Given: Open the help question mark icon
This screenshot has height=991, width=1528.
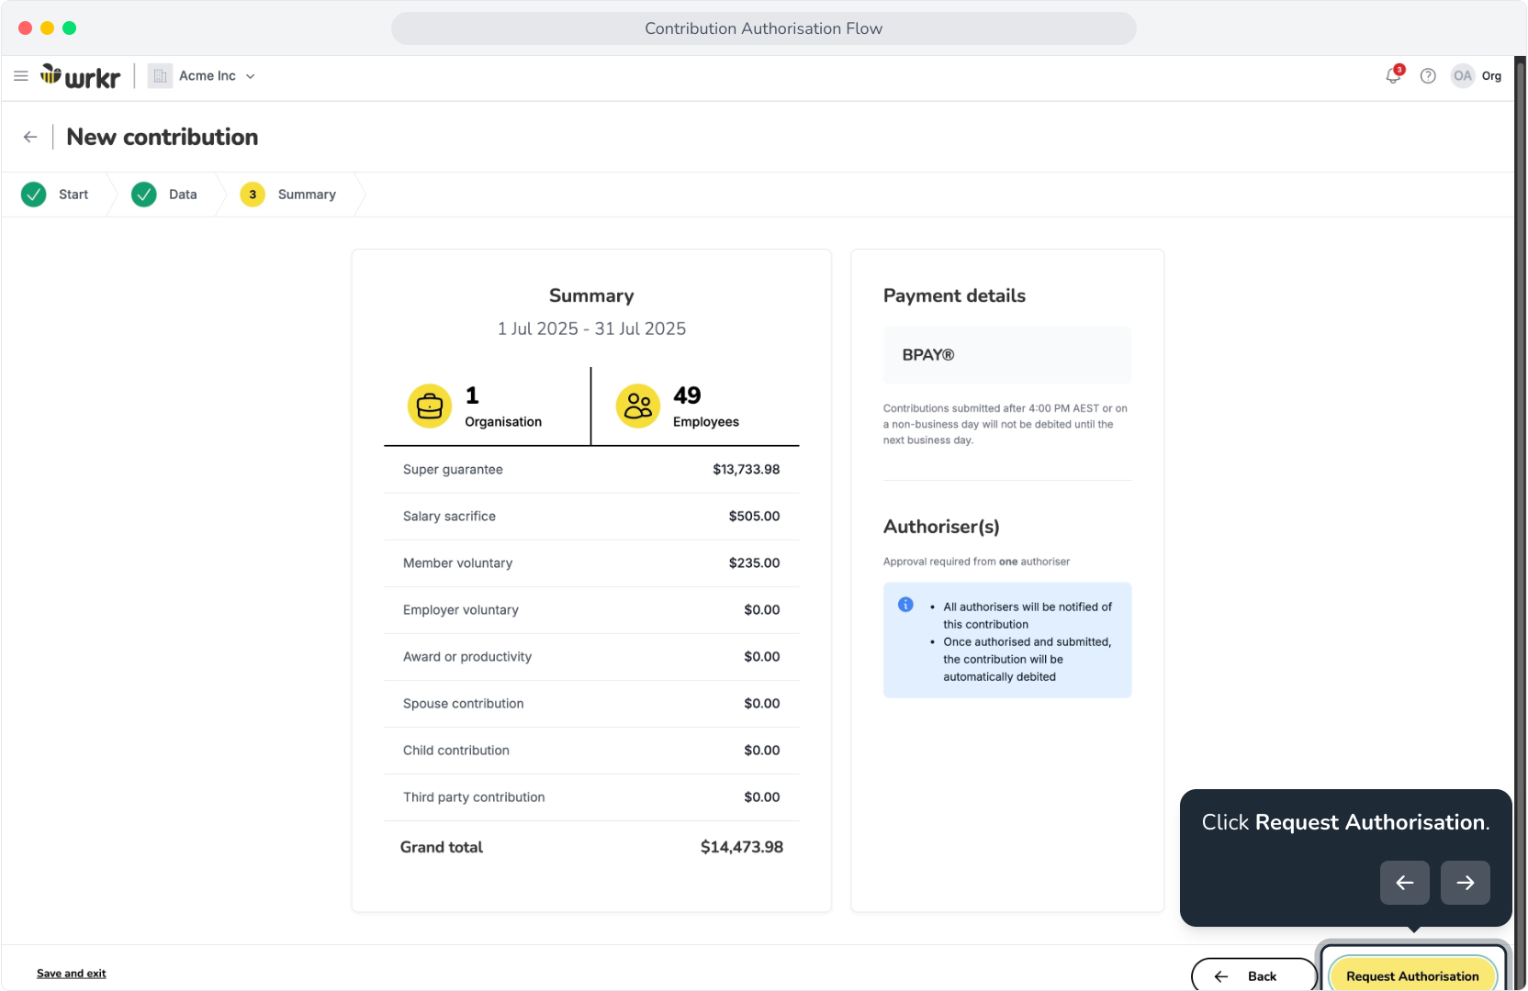Looking at the screenshot, I should tap(1428, 76).
